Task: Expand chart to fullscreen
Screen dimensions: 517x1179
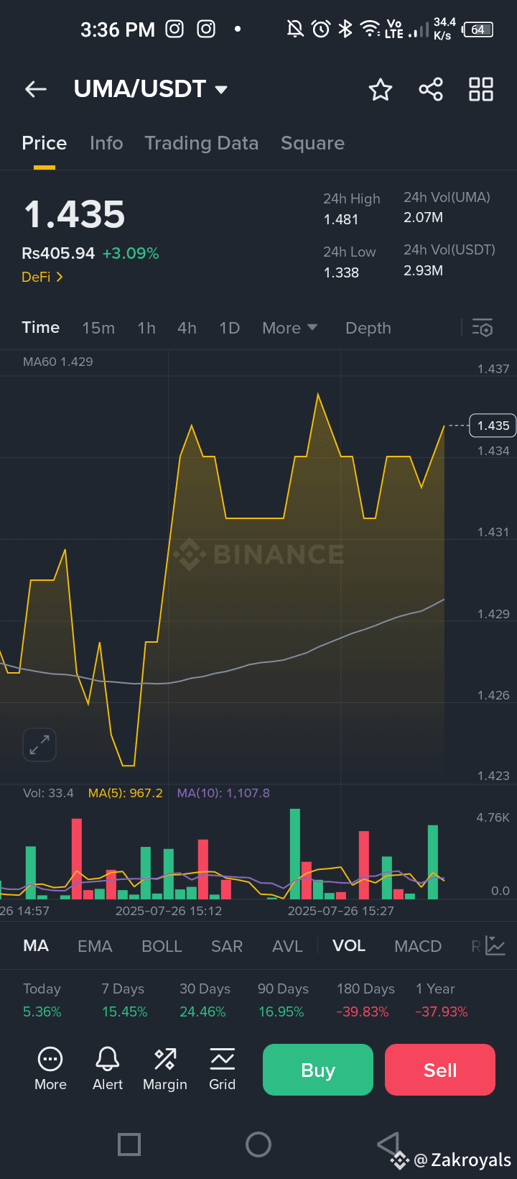Action: [39, 744]
